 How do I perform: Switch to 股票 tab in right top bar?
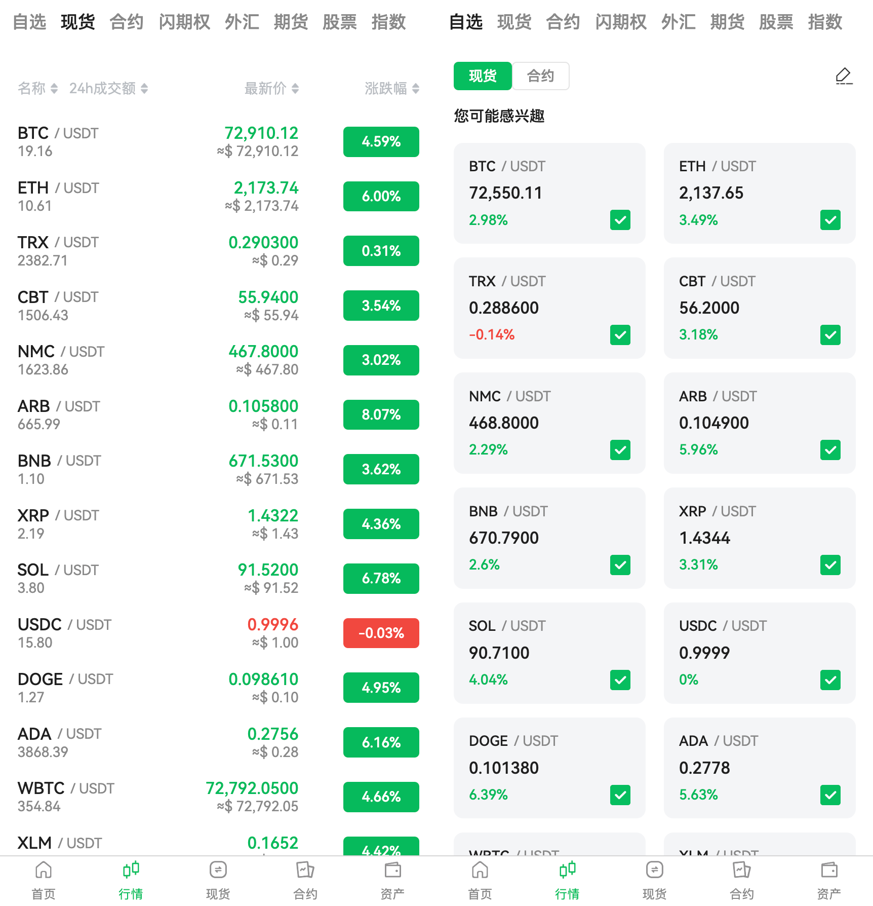(776, 22)
